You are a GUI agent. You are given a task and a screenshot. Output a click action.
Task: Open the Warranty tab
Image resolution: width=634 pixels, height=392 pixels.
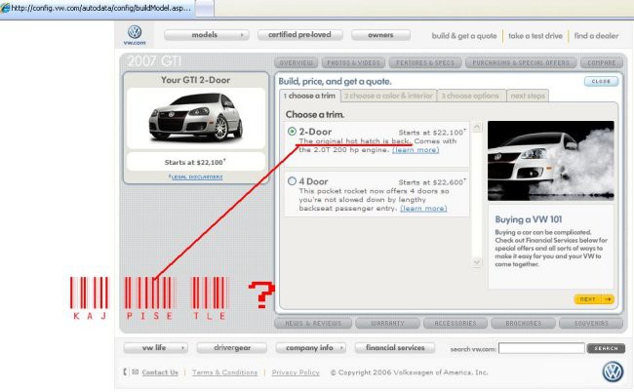pos(387,324)
